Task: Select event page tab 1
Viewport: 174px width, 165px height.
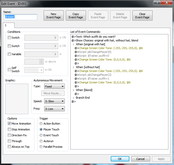Action: click(9, 25)
